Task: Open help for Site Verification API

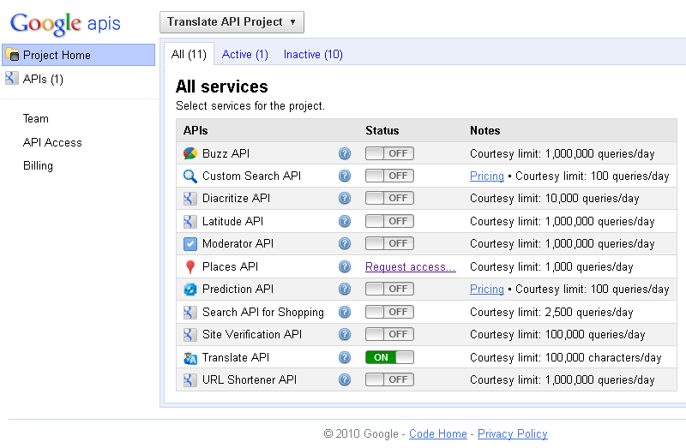Action: click(345, 334)
